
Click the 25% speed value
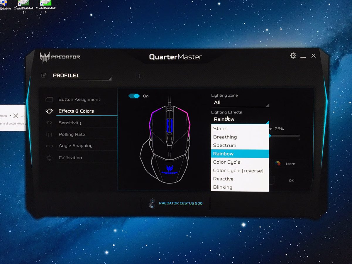279,129
